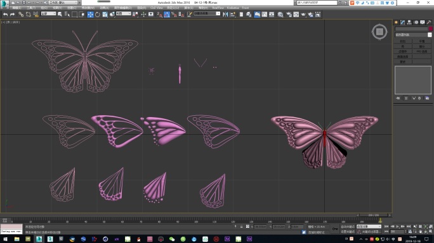This screenshot has width=434, height=243.
Task: Open the named selection sets dropdown
Action: tap(207, 13)
